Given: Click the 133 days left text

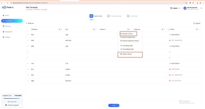Looking at the screenshot, I should pos(12,102).
